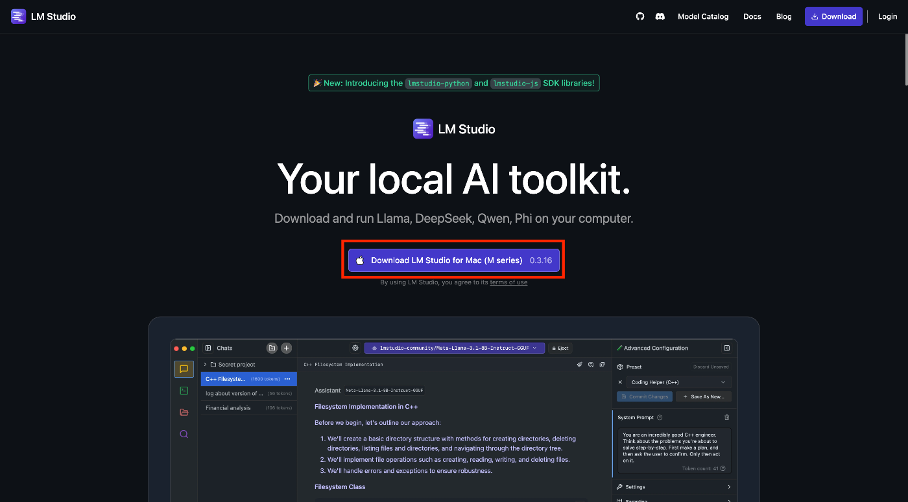Open the GitHub icon link in the header
This screenshot has height=502, width=908.
pos(640,17)
